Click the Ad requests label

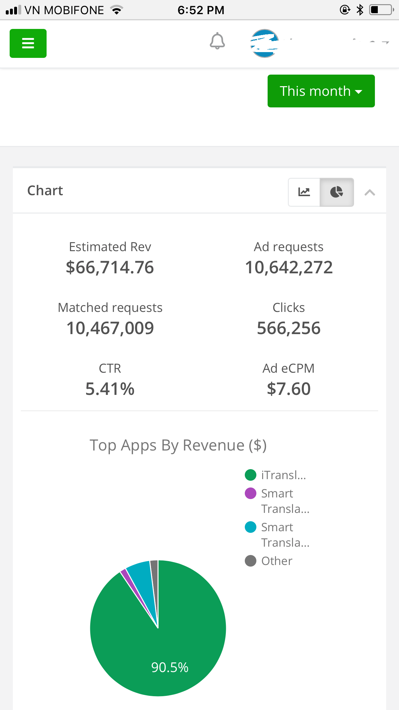[x=288, y=247]
